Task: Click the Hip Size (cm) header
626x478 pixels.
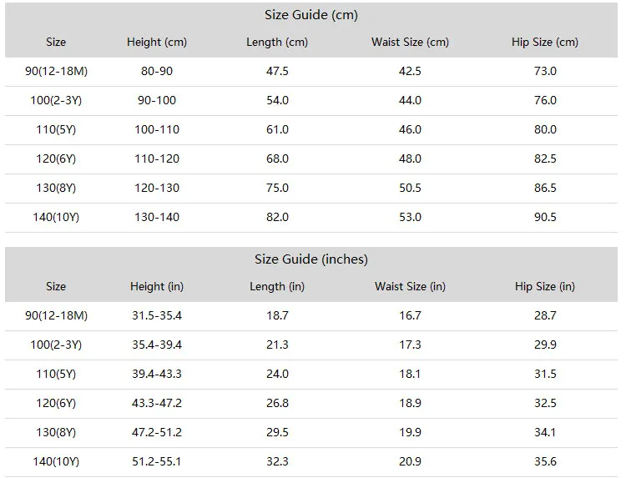Action: click(545, 43)
